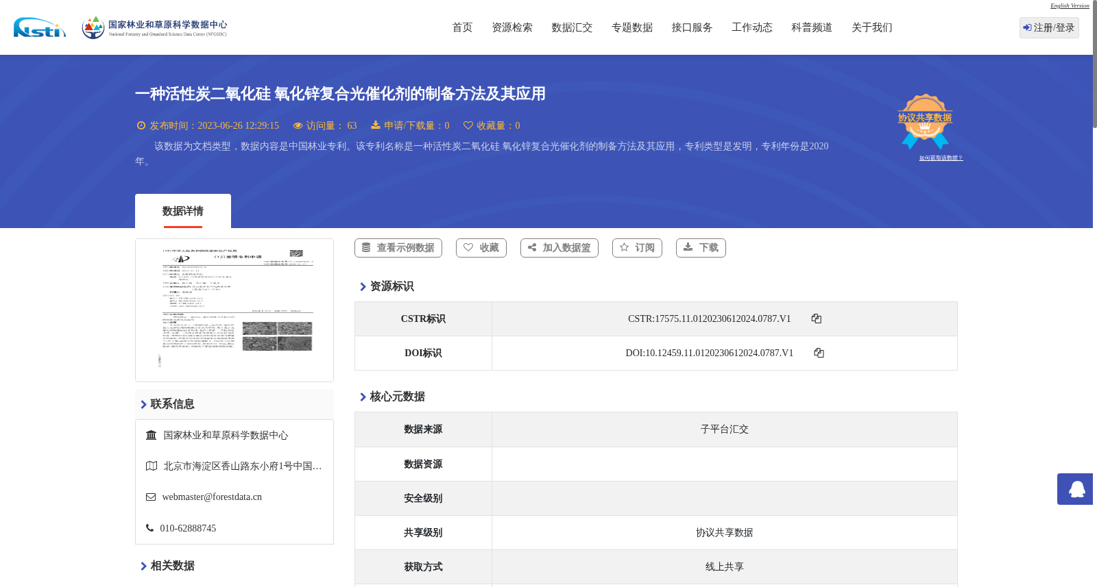Click the 数据资源 row label

tap(423, 464)
